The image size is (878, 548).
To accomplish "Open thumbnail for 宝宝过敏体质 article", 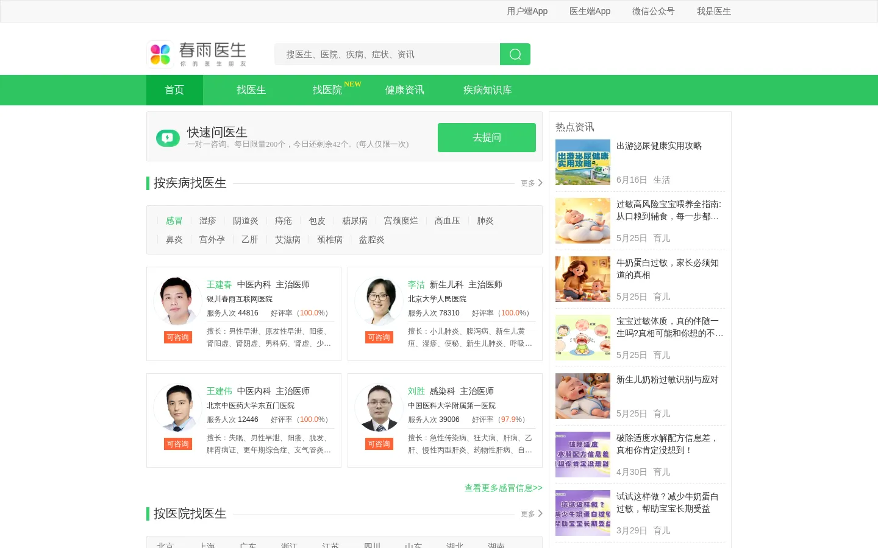I will (583, 337).
